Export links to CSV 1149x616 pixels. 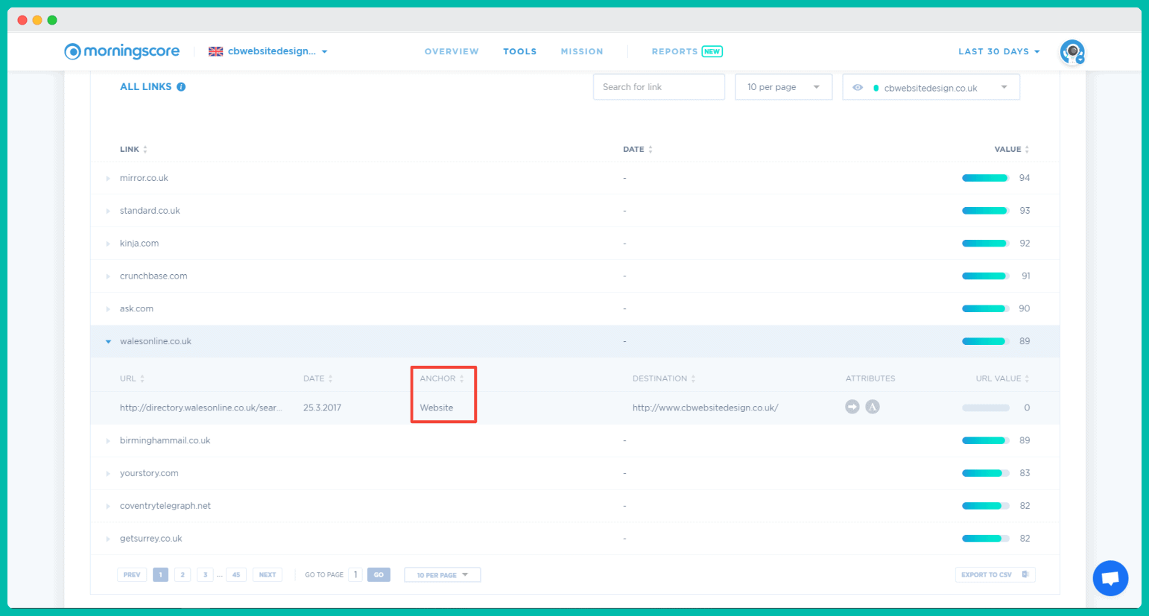tap(995, 575)
